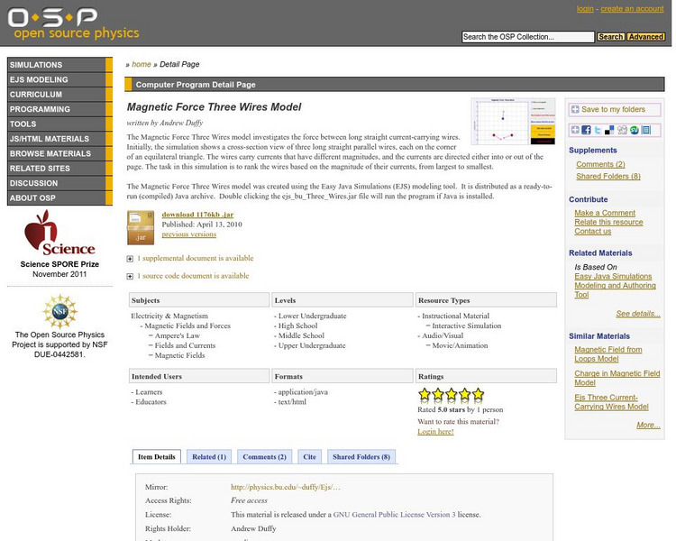
Task: Expand the source code document section
Action: pyautogui.click(x=130, y=276)
